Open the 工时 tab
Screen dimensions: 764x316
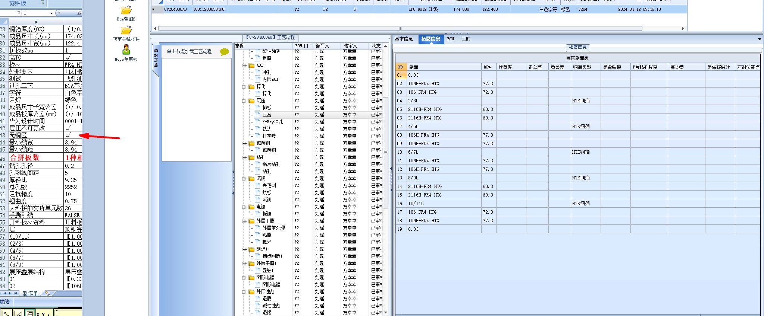(466, 39)
